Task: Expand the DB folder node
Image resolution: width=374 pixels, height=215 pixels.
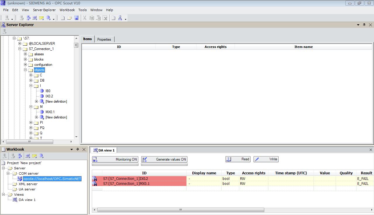Action: [31, 80]
